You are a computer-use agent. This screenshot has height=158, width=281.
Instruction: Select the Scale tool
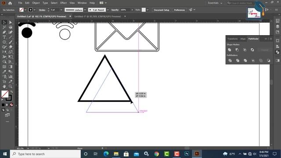(11, 52)
